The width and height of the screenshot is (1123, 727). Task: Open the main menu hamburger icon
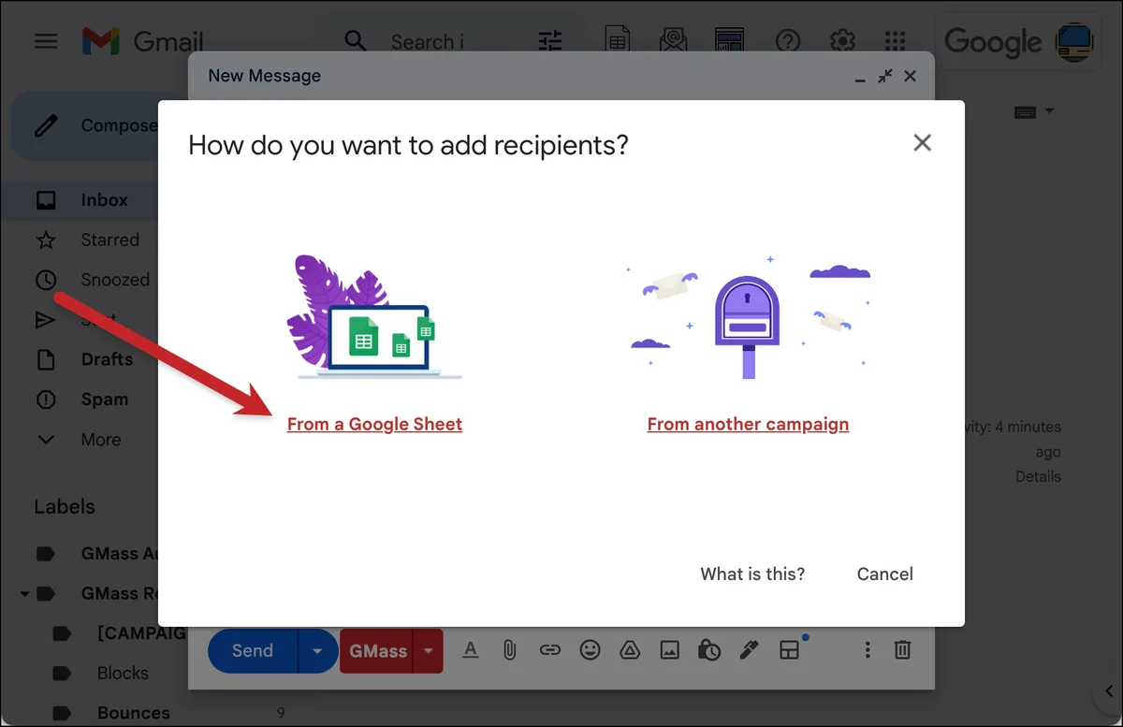tap(46, 41)
